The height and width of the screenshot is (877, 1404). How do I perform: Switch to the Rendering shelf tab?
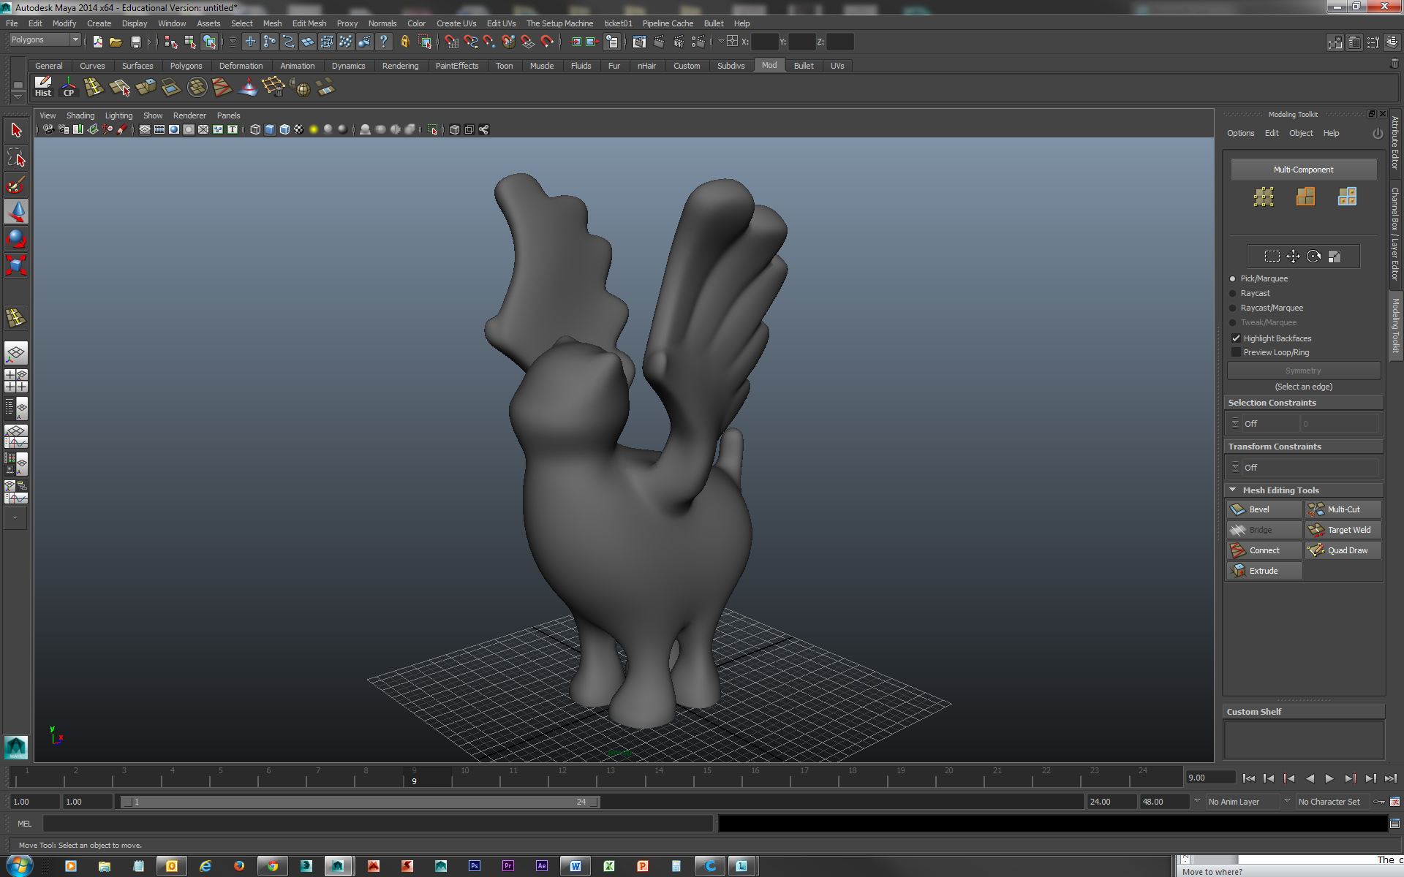(400, 66)
